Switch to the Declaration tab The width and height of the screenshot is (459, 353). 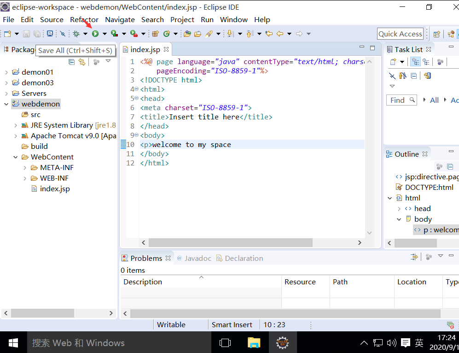tap(240, 259)
